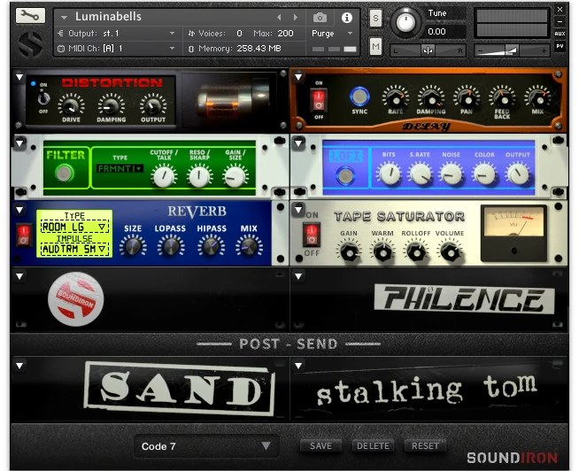Click the Tape Saturator Volume knob
The width and height of the screenshot is (579, 471).
click(450, 252)
